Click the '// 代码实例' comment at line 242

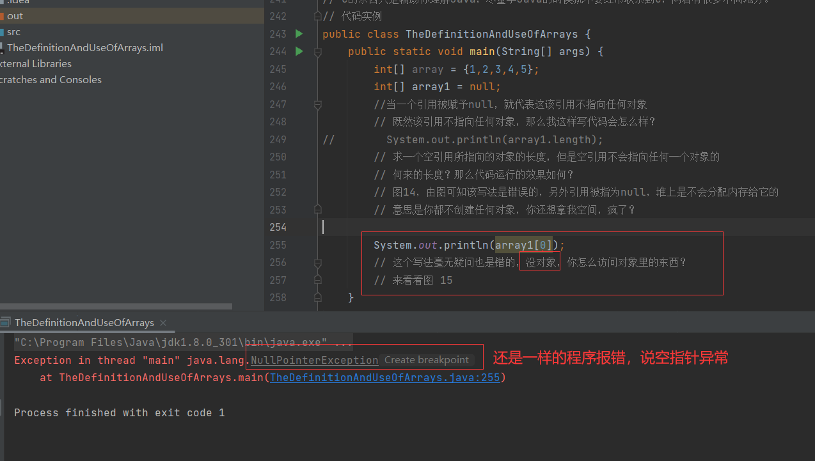(352, 16)
